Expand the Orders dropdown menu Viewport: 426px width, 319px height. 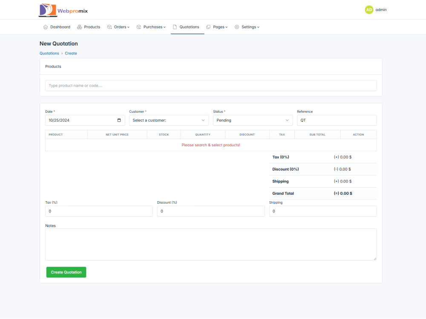click(x=118, y=27)
